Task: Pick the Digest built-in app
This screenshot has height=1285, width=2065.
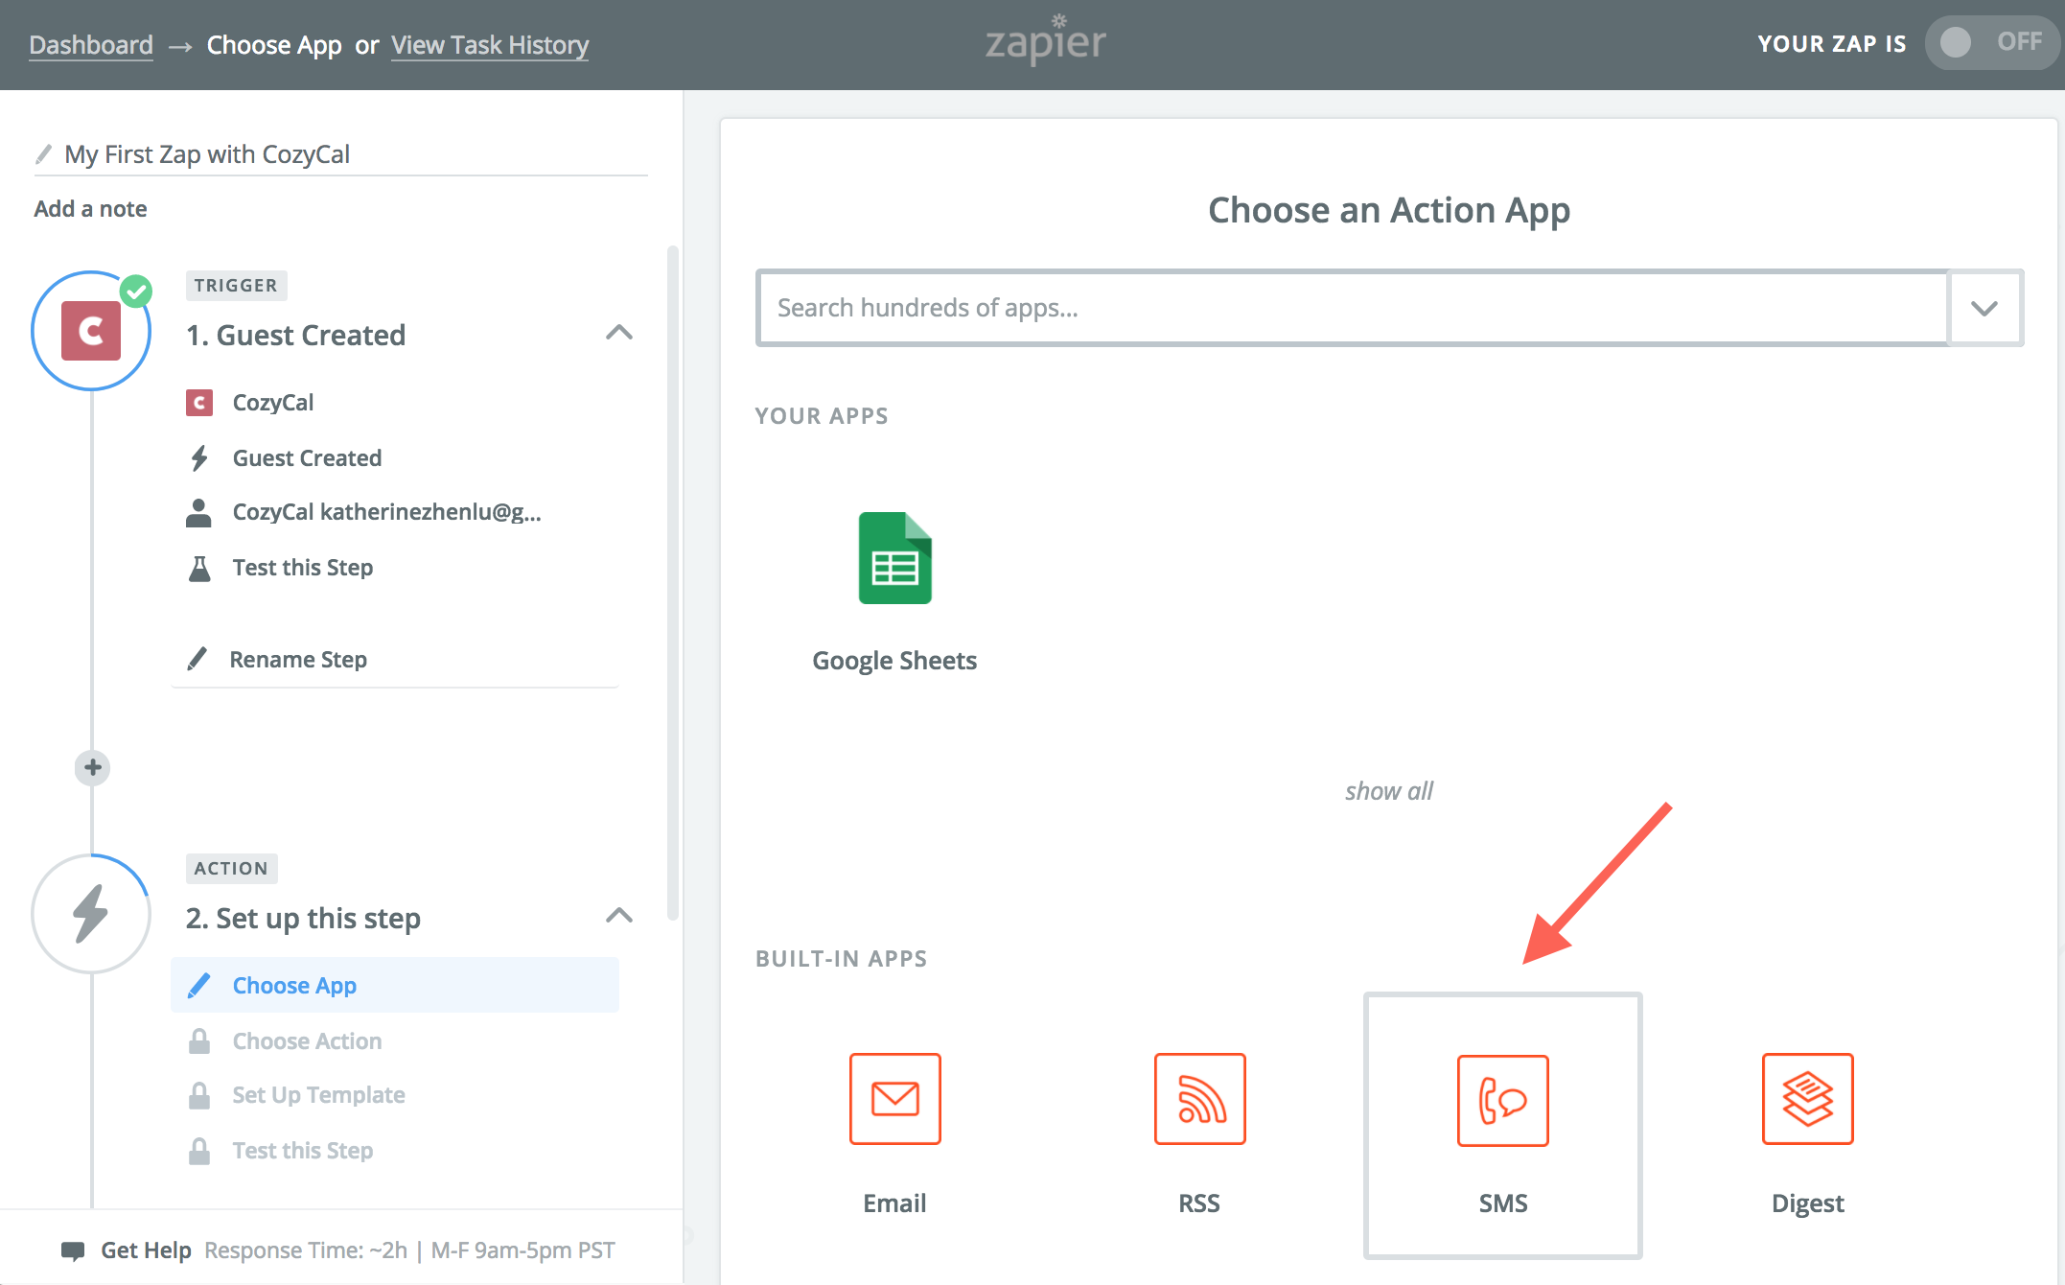Action: (x=1807, y=1099)
